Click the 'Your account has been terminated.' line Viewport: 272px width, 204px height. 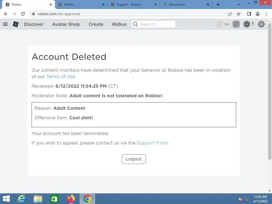[x=70, y=133]
